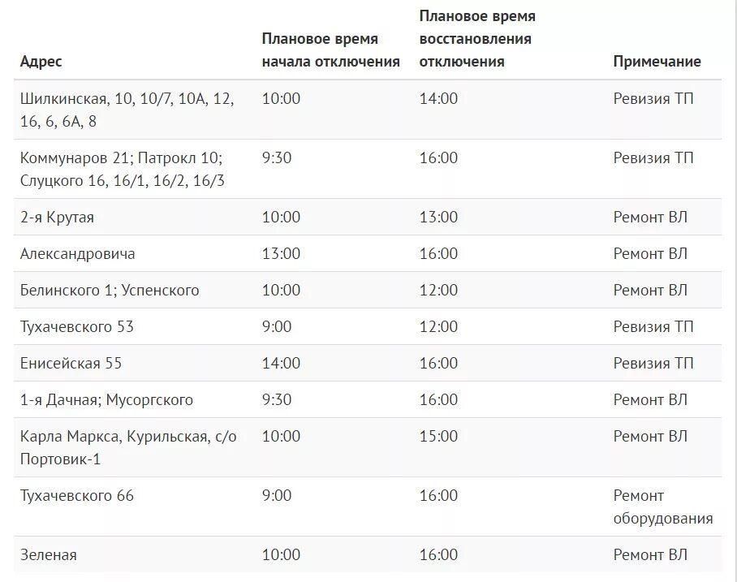This screenshot has width=737, height=582.
Task: Click '1-я Дачная; Мусоргского' cell
Action: pos(106,399)
